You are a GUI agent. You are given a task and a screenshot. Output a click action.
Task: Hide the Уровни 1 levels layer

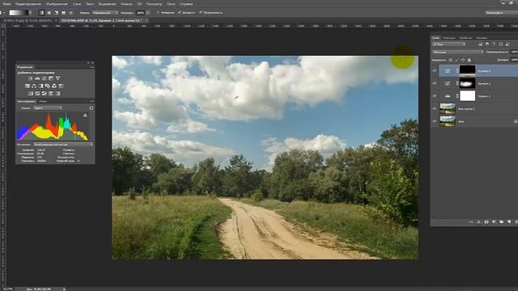pyautogui.click(x=435, y=95)
